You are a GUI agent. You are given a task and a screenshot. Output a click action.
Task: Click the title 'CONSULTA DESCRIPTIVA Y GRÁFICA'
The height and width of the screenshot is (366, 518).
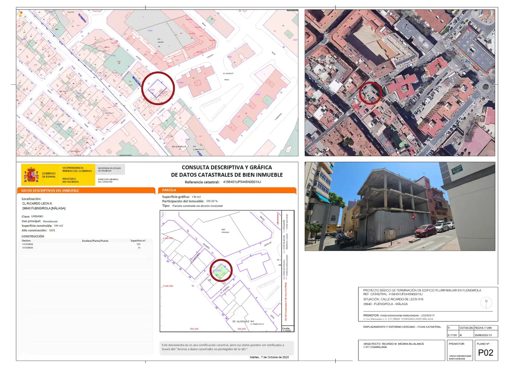[227, 167]
